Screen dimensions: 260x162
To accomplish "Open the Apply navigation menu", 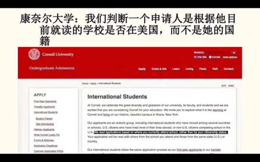I will (x=142, y=69).
